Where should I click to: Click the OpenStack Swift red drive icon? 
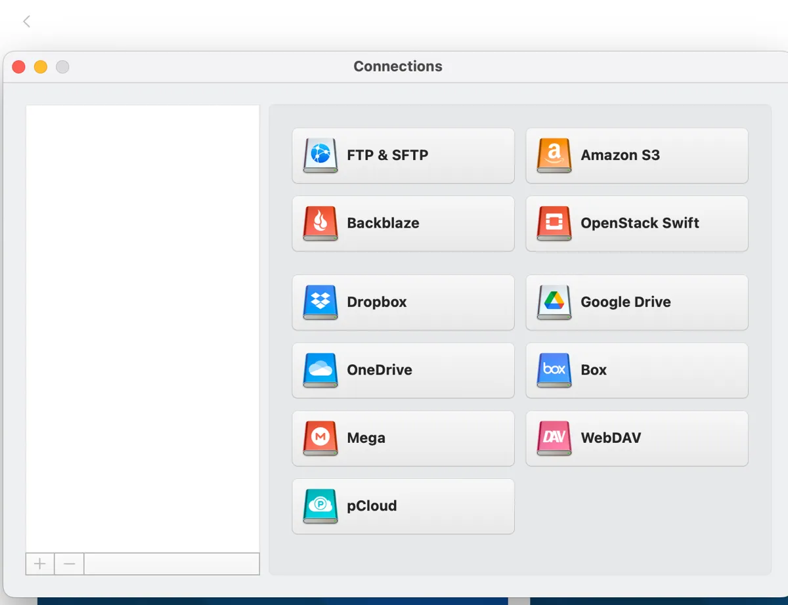pos(554,223)
